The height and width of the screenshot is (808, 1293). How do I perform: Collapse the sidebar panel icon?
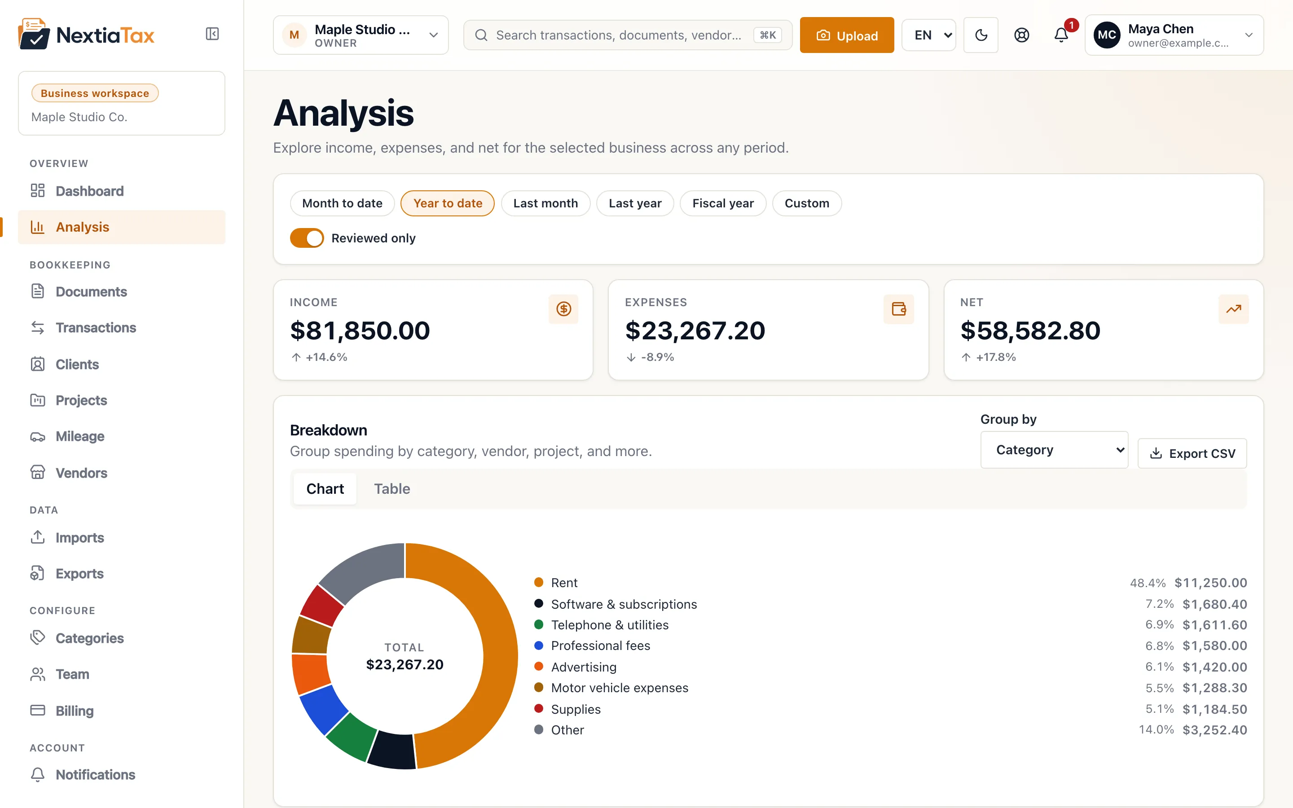(212, 34)
